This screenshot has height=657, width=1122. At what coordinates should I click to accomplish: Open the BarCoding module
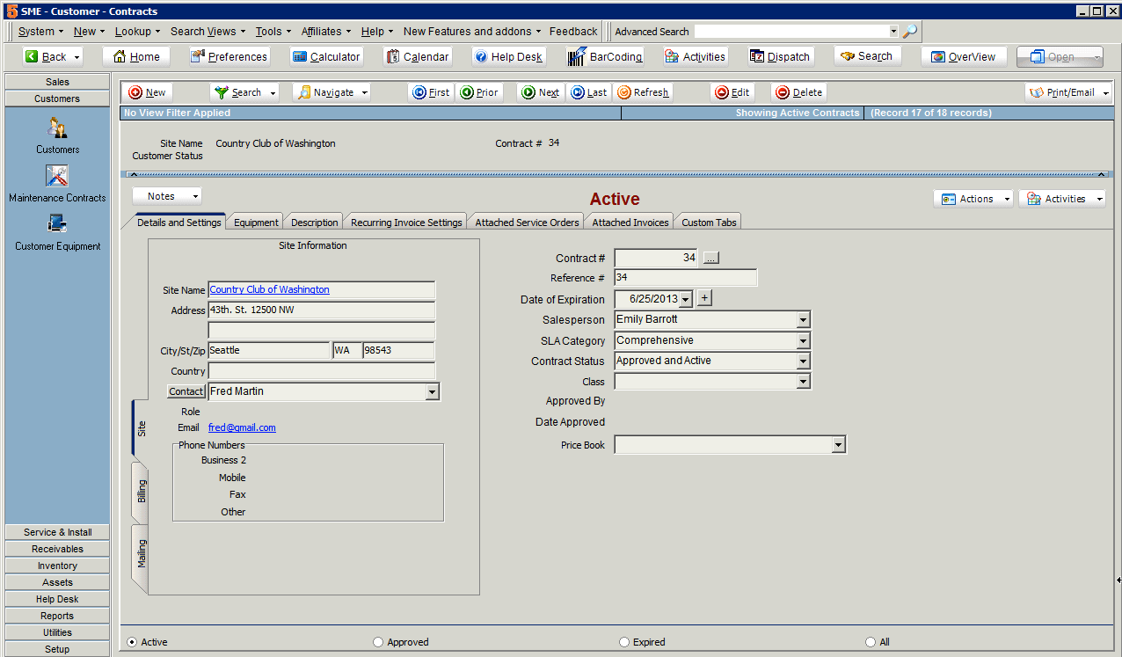coord(605,56)
